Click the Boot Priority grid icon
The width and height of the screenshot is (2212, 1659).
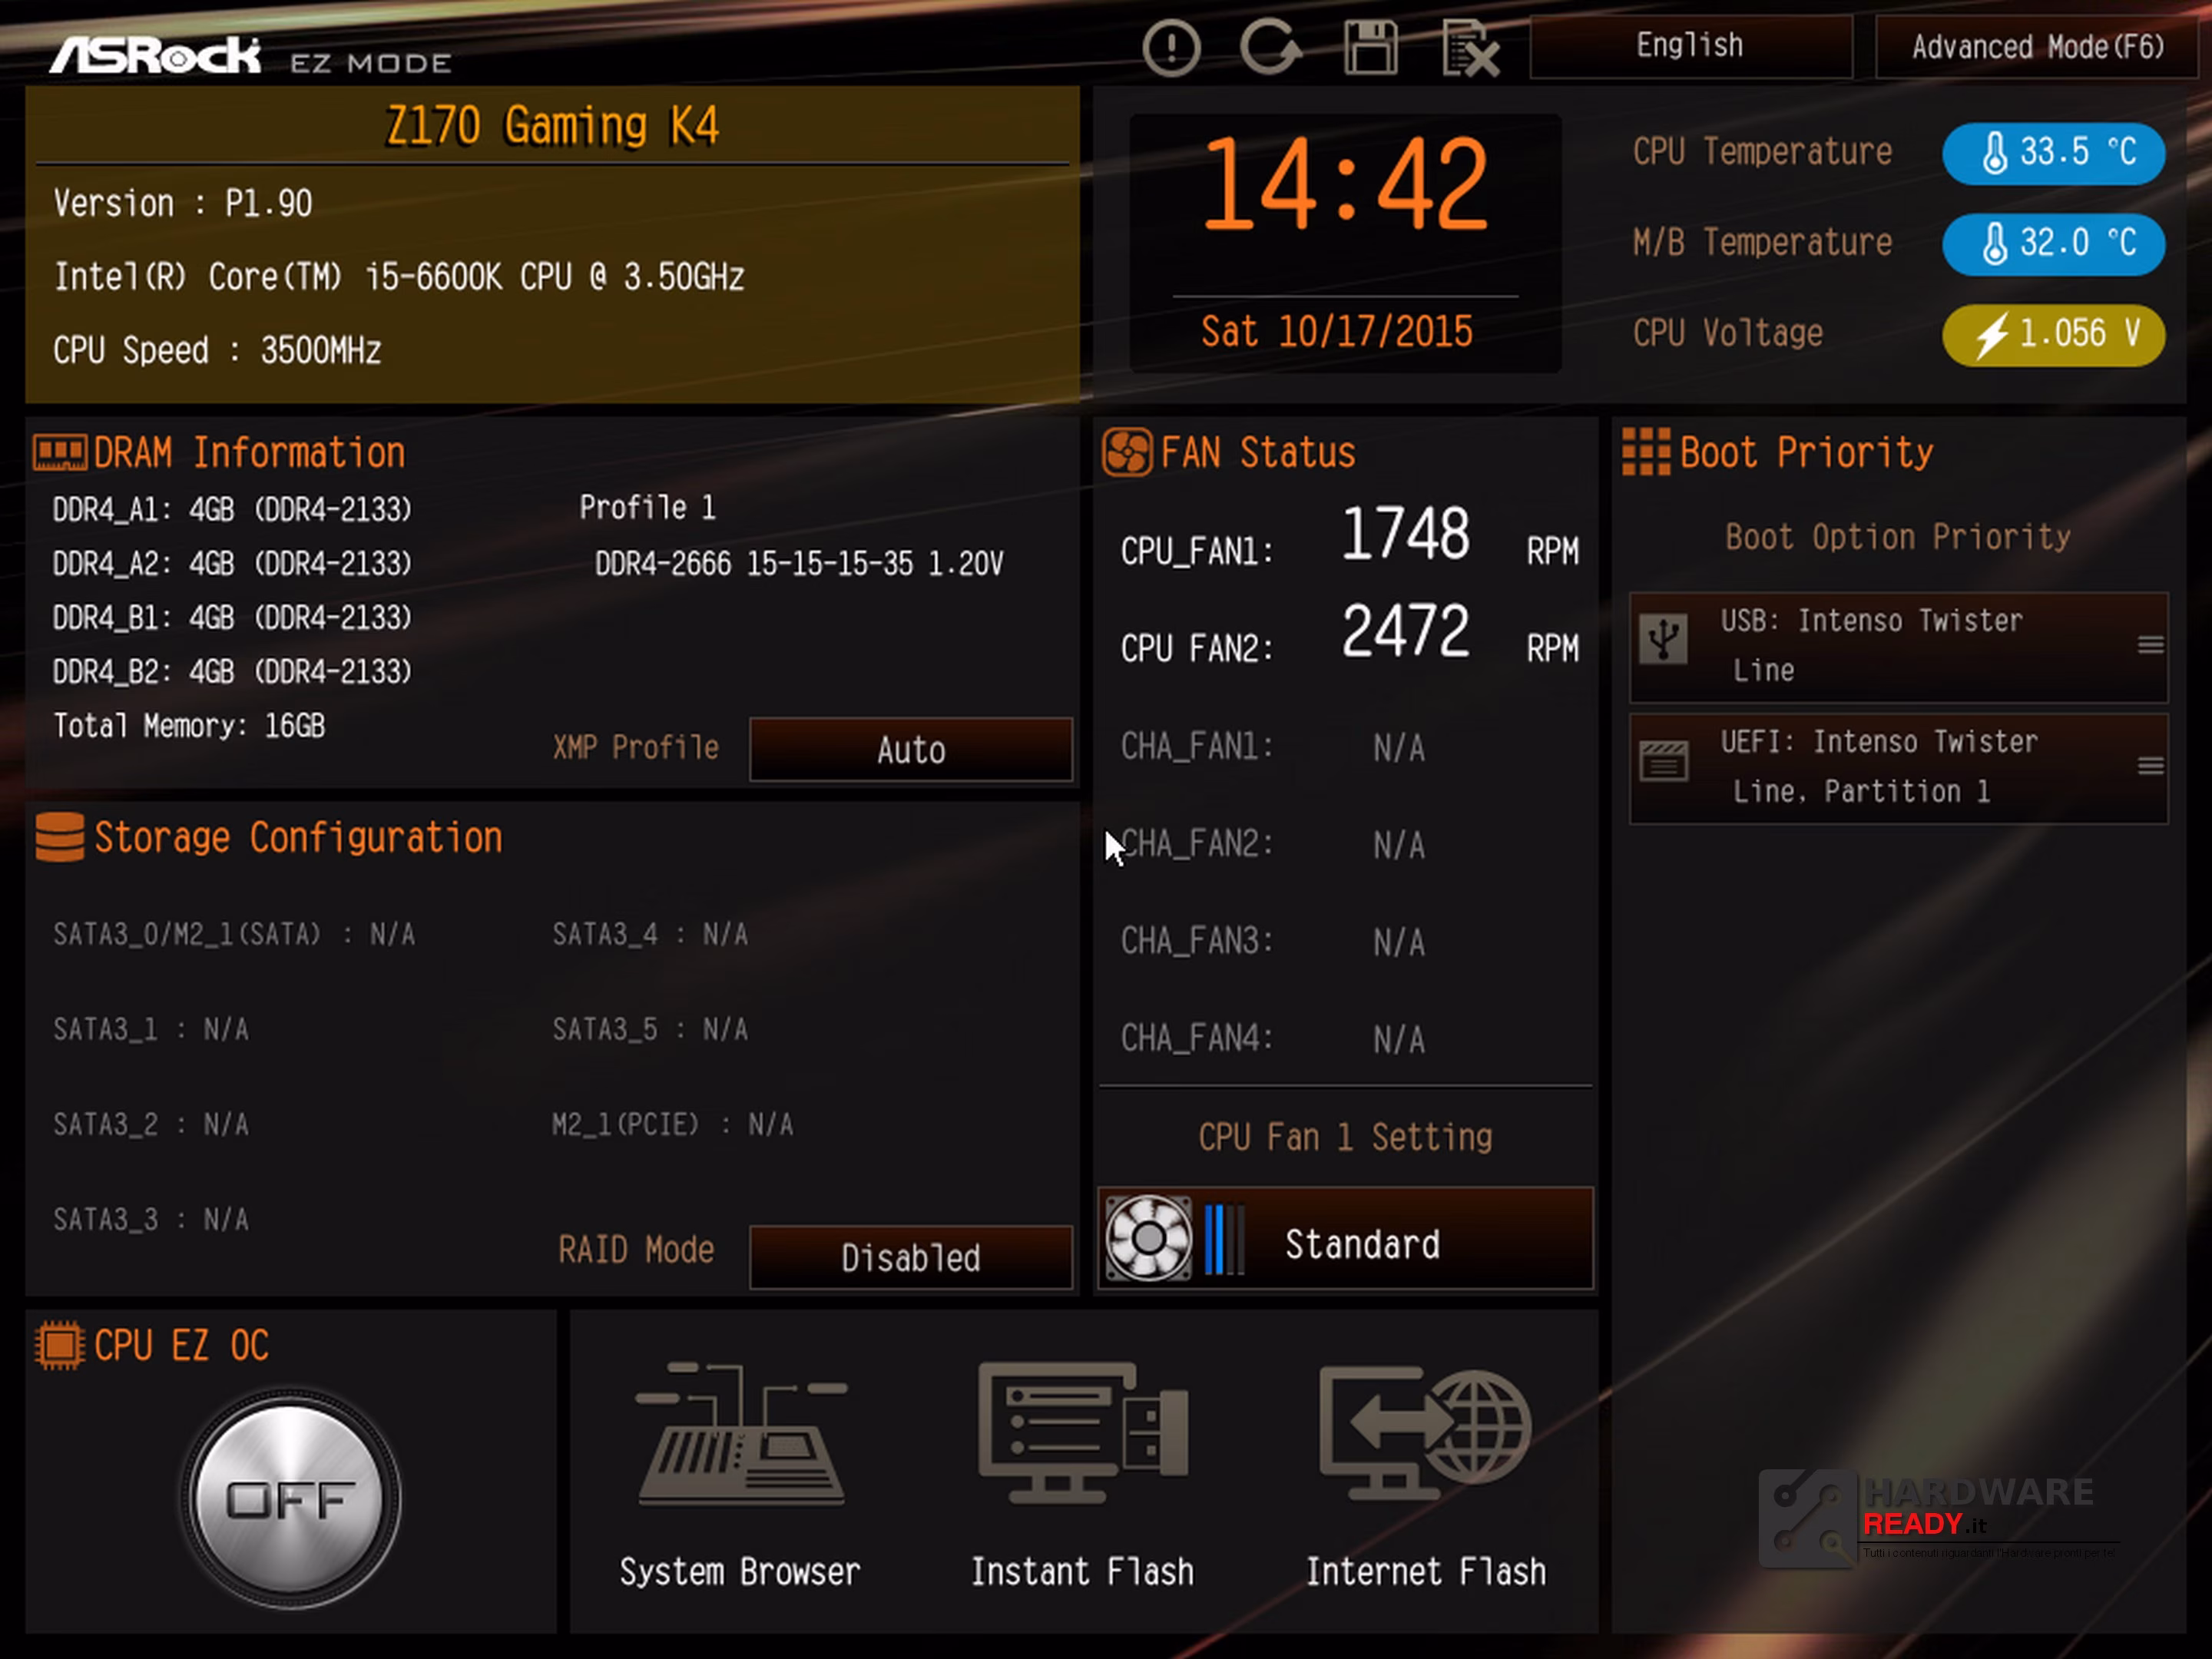click(1645, 452)
